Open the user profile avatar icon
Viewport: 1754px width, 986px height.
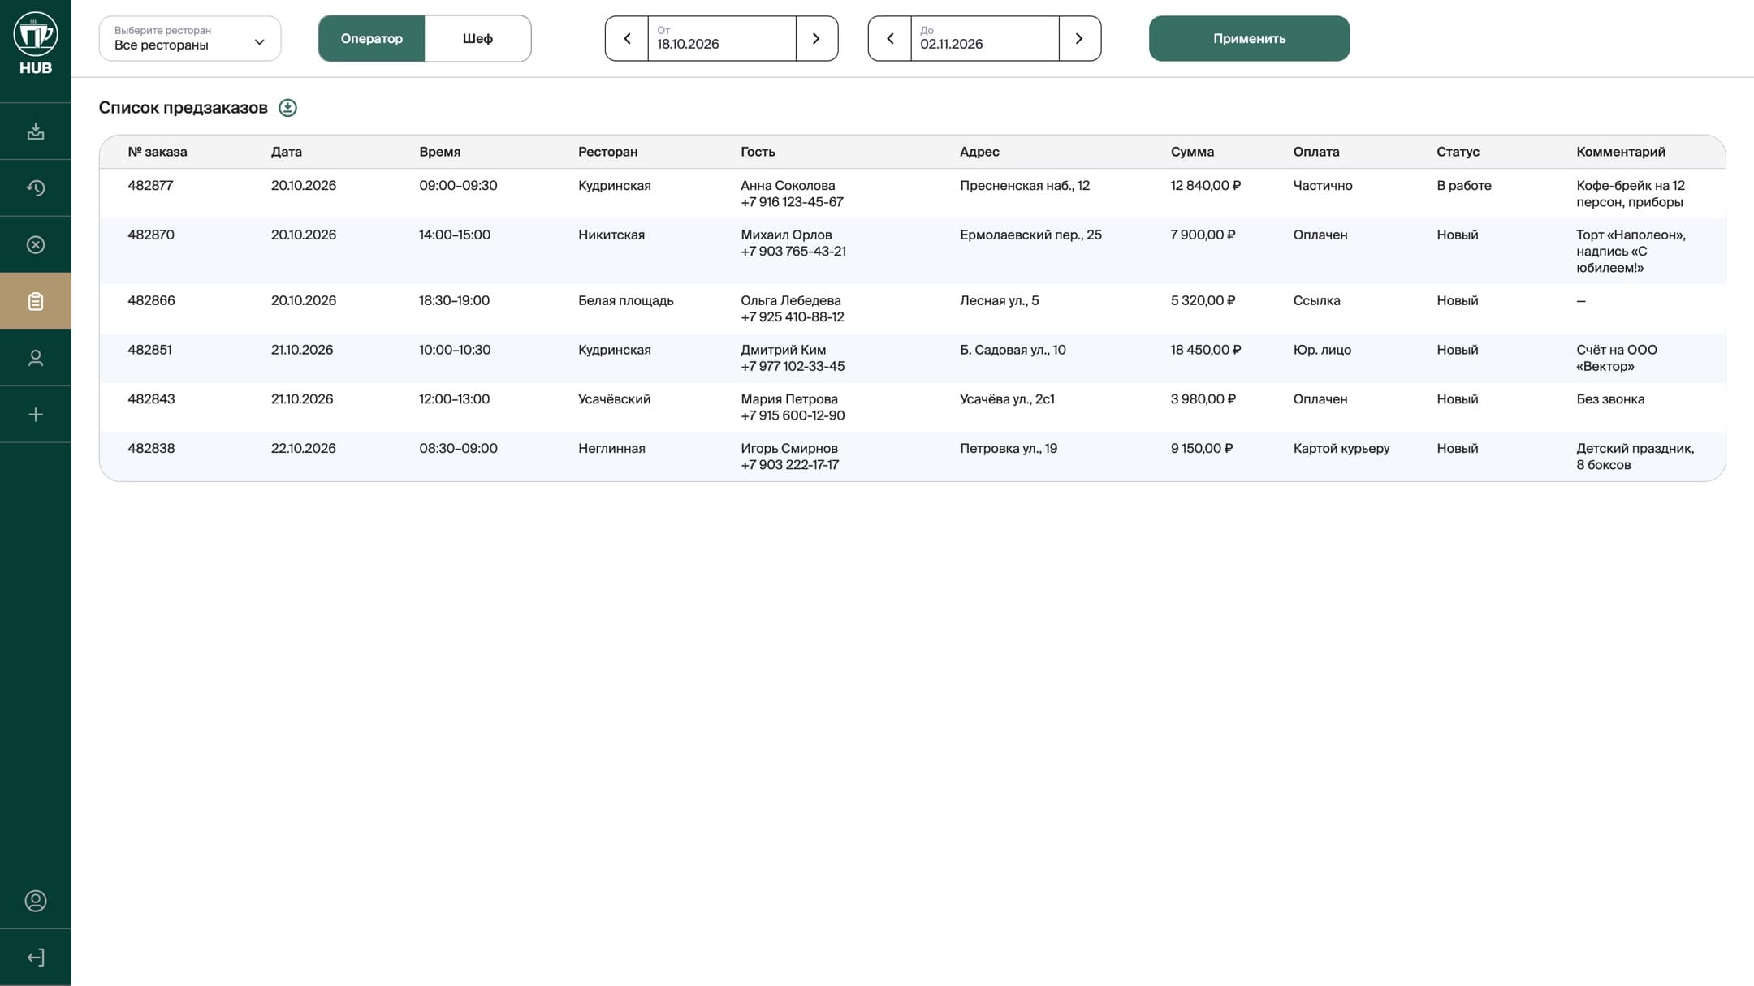point(36,901)
